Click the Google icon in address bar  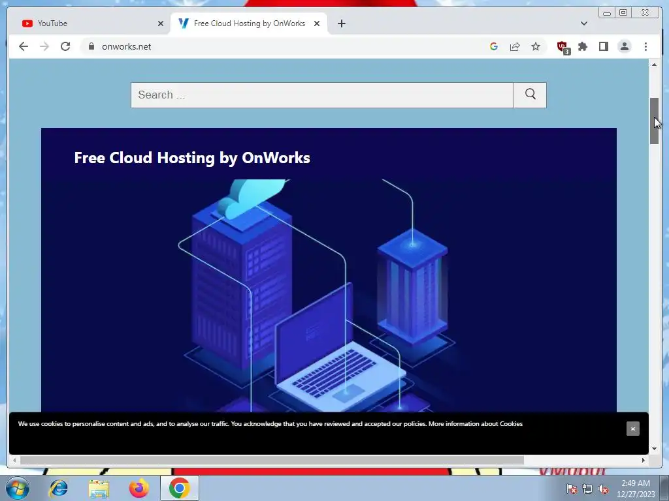pyautogui.click(x=494, y=46)
